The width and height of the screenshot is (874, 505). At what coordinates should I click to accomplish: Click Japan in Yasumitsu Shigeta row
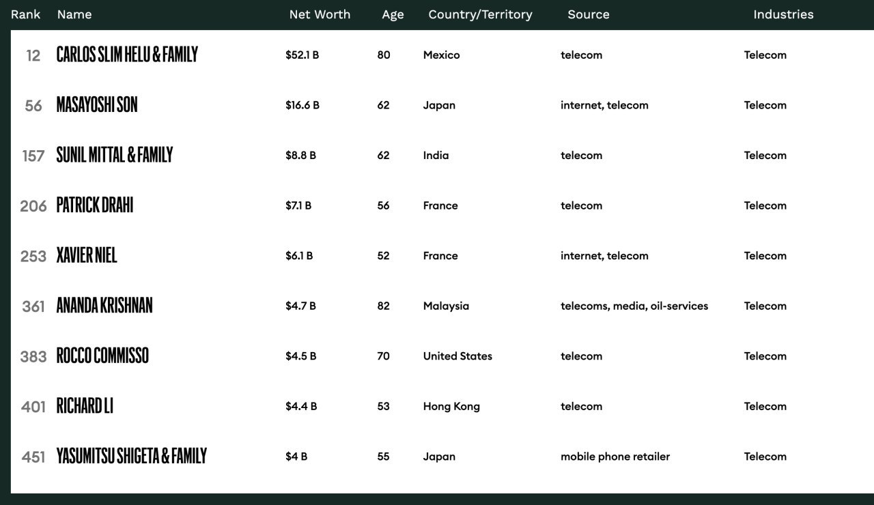click(439, 456)
